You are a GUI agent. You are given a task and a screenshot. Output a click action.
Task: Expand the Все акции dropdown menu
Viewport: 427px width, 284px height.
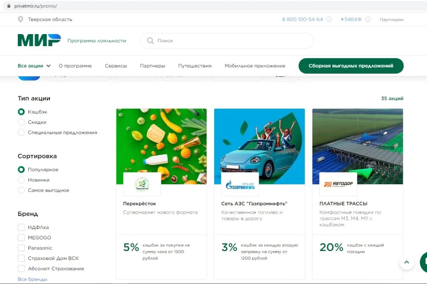click(34, 66)
